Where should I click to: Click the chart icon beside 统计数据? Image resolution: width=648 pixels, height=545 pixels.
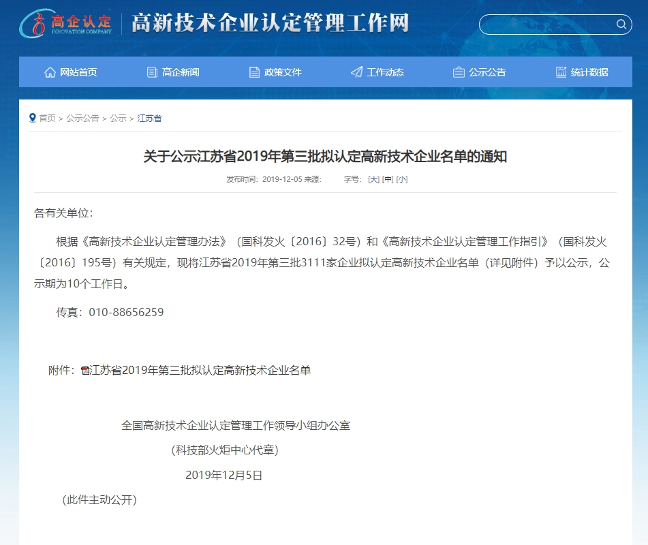click(x=561, y=72)
